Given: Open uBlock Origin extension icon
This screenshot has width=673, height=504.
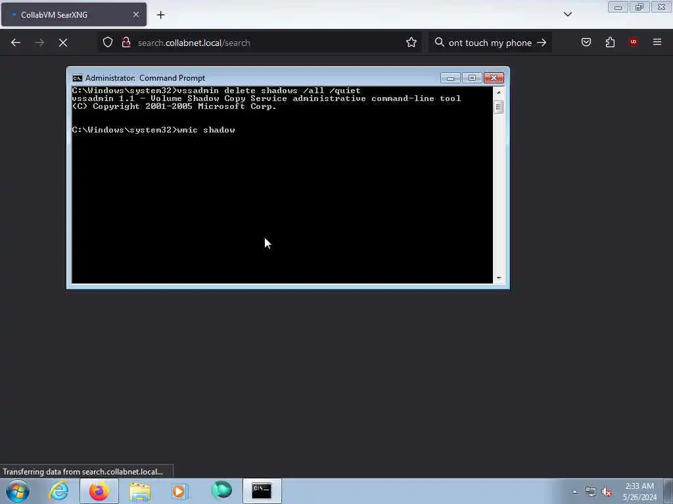Looking at the screenshot, I should coord(633,42).
